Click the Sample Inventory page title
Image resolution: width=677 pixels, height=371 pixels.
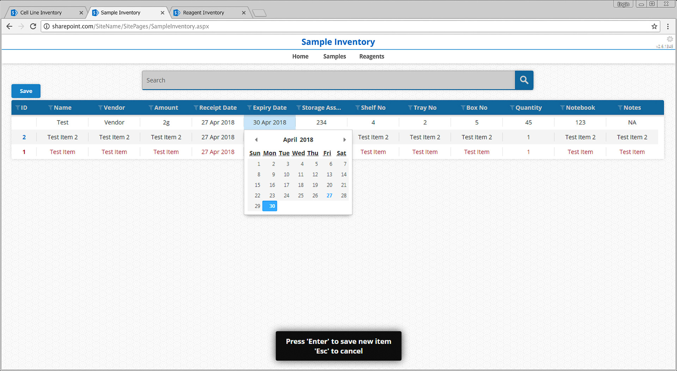338,42
